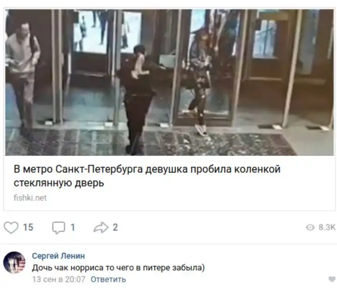
Task: Click the share count 2
Action: (x=116, y=227)
